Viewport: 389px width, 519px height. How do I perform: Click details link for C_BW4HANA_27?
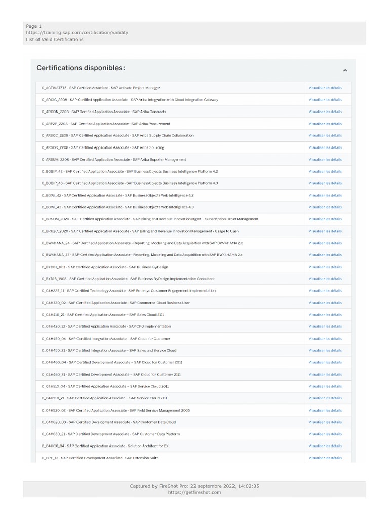point(325,255)
